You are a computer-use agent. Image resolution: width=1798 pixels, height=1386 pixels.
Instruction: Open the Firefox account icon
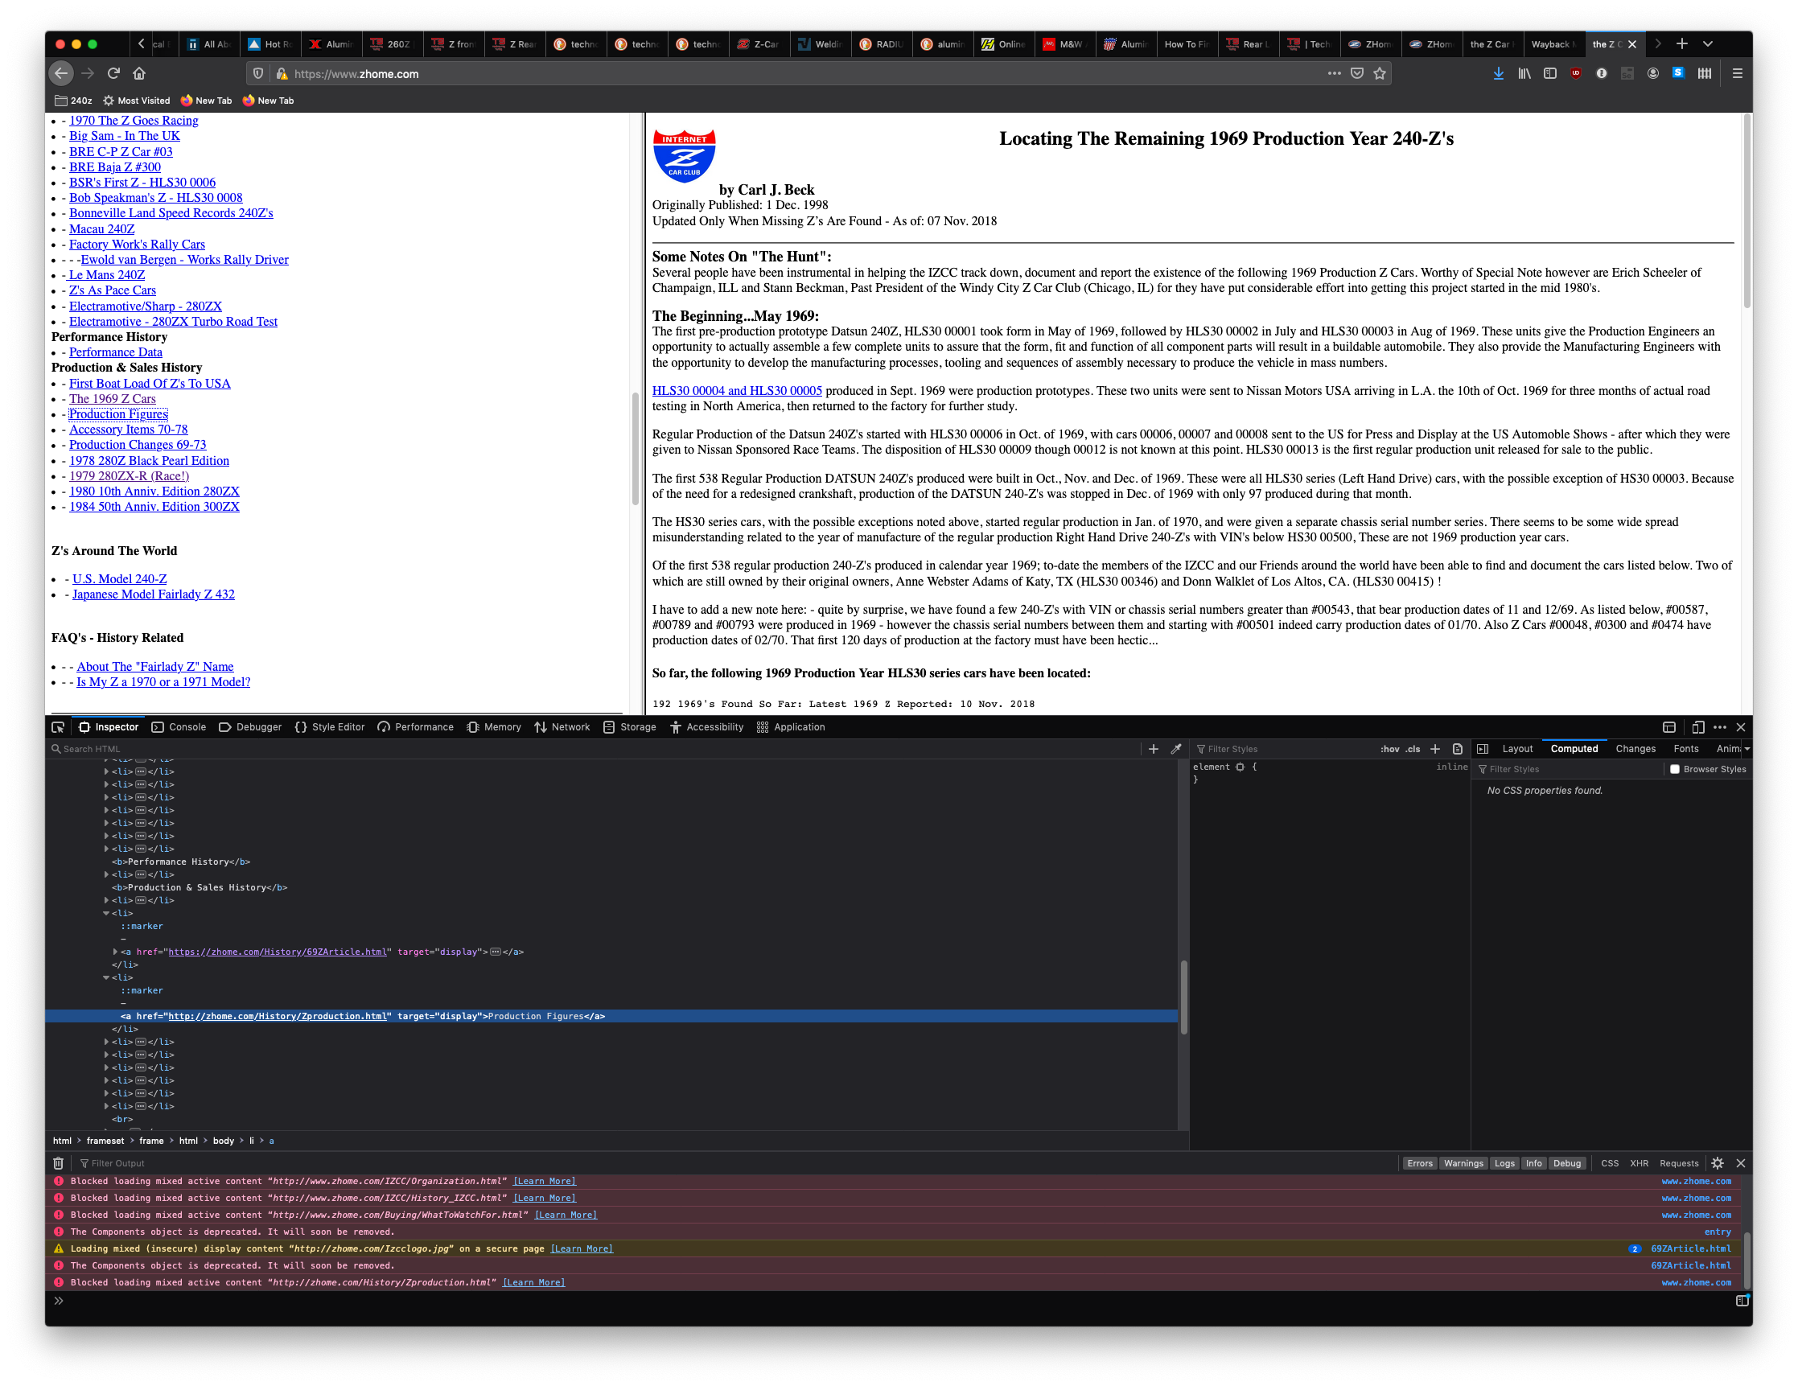click(1653, 73)
